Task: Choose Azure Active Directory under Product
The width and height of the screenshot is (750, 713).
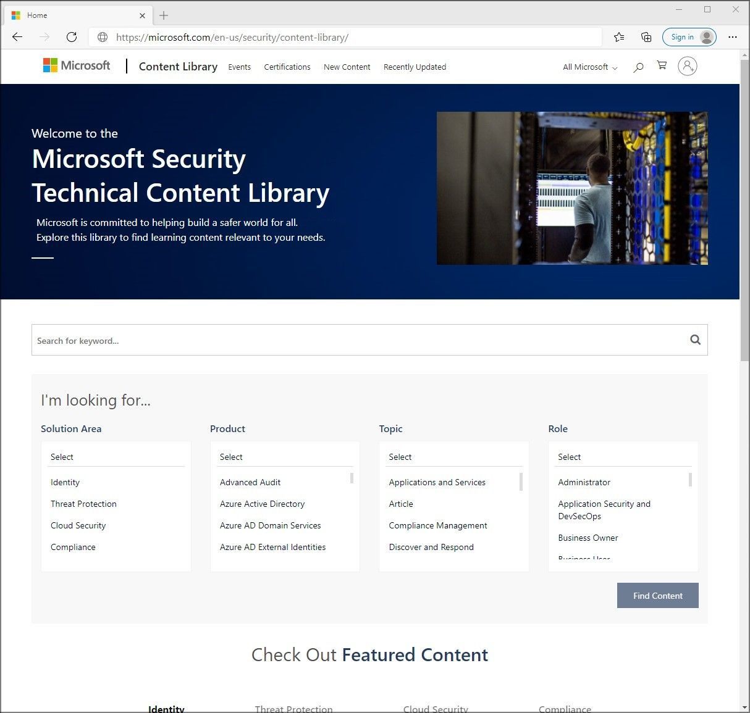Action: pyautogui.click(x=262, y=504)
